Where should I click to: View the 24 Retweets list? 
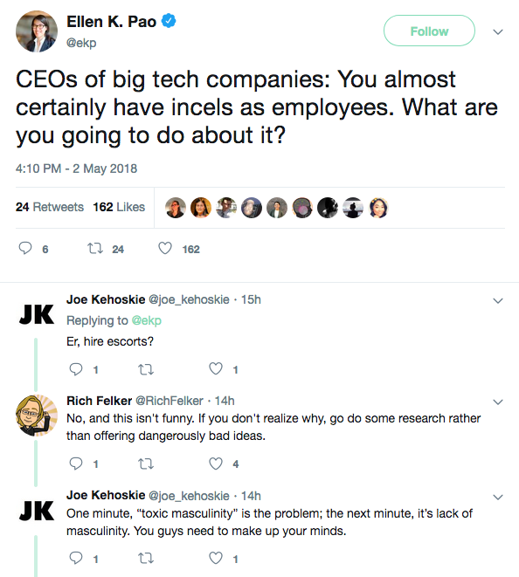[x=50, y=207]
